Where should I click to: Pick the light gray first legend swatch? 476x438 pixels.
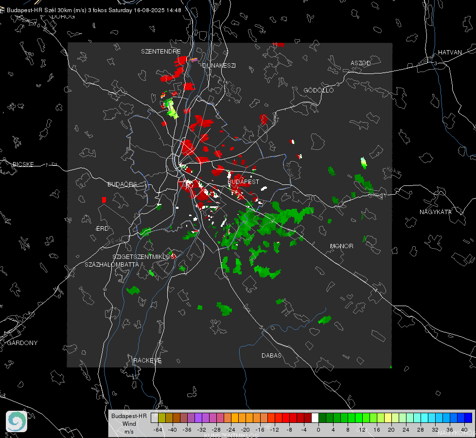[155, 418]
